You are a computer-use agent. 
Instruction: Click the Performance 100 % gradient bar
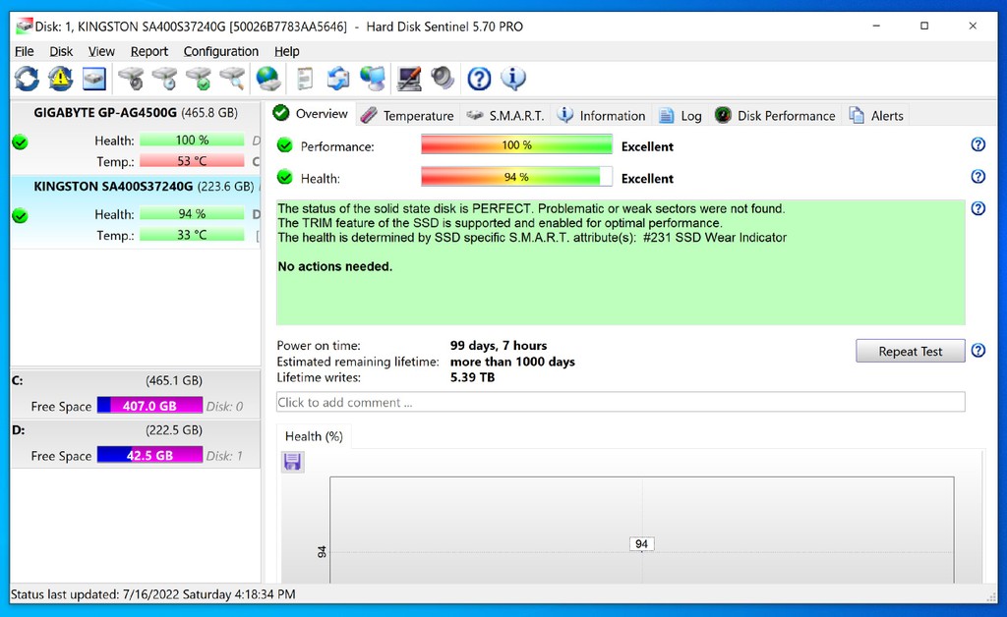(x=516, y=145)
